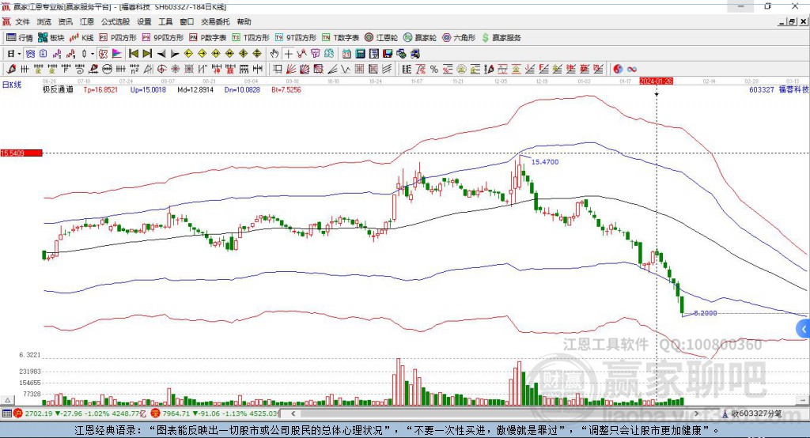Select the red pencil drawing tool
810x438 pixels.
click(x=11, y=69)
